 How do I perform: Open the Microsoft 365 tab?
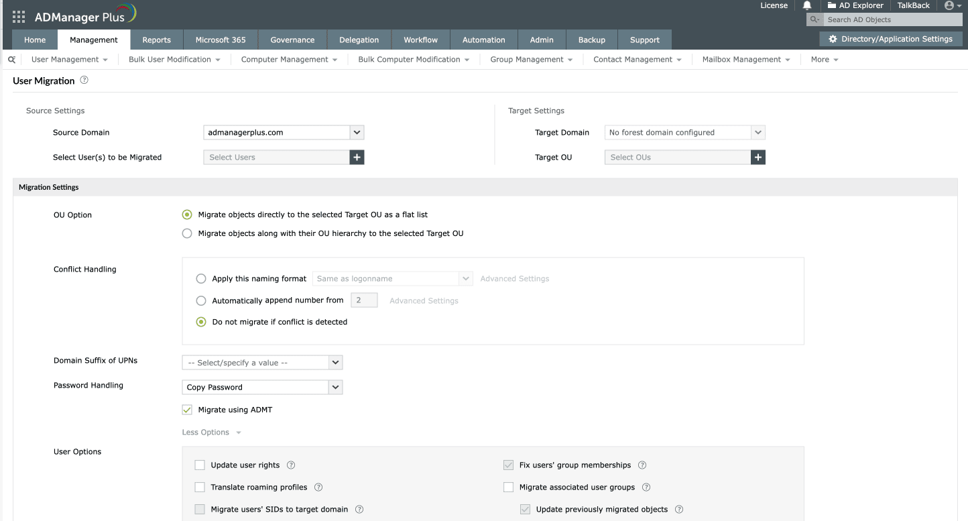221,40
